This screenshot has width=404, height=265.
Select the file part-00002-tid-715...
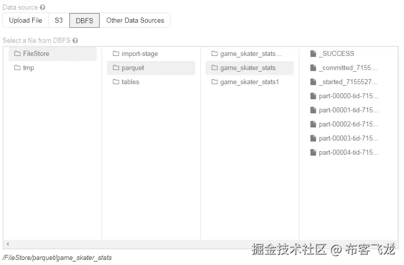[348, 124]
